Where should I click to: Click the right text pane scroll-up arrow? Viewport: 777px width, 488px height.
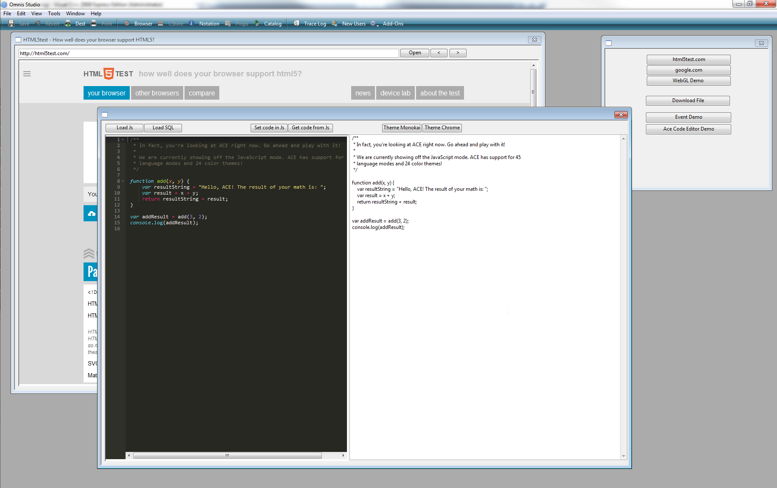623,139
